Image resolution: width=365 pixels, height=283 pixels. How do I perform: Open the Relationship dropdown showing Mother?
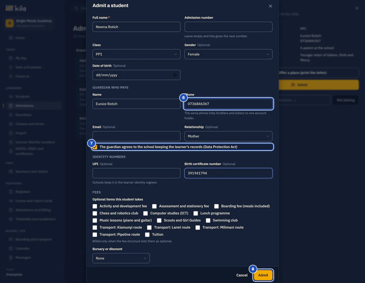point(228,136)
